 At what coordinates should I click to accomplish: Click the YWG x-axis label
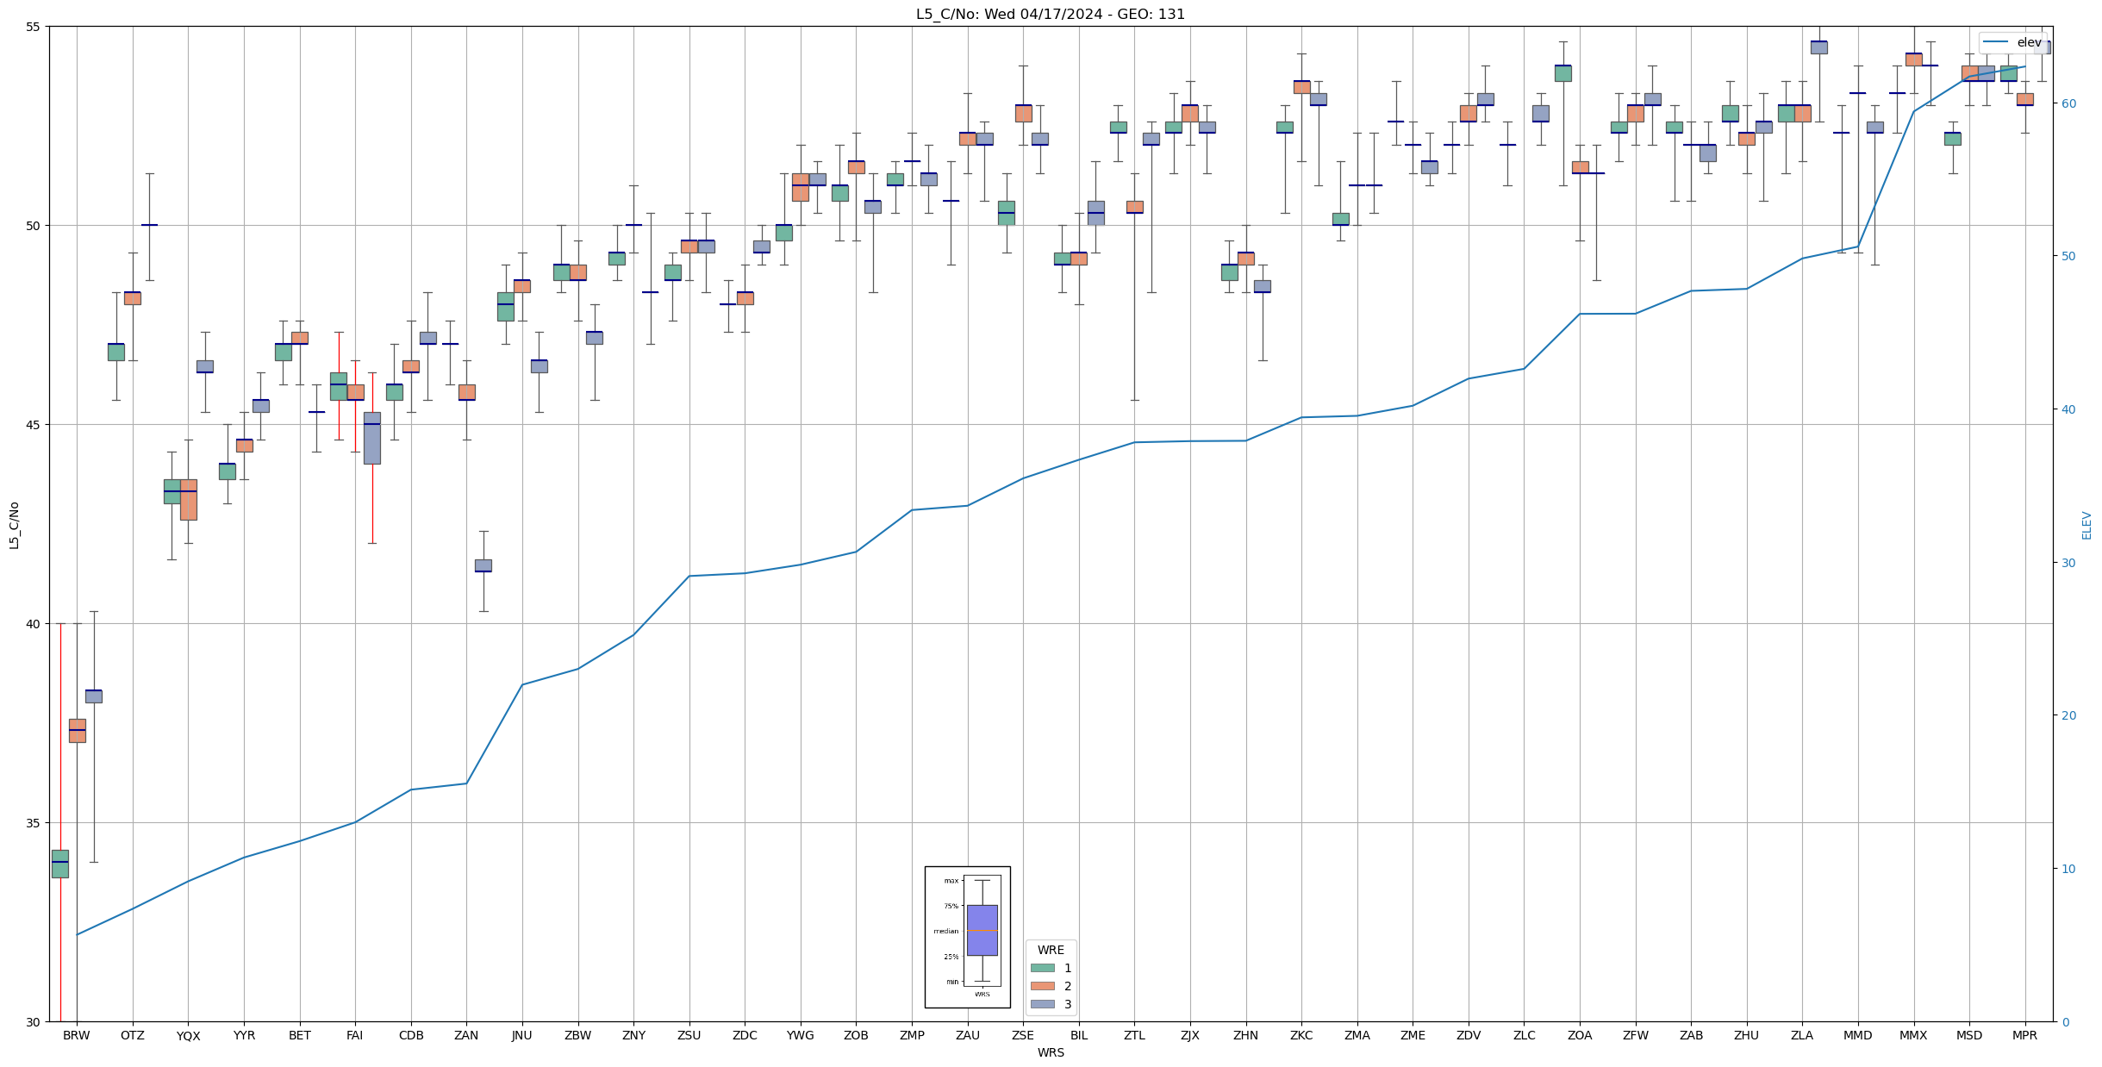(801, 1036)
